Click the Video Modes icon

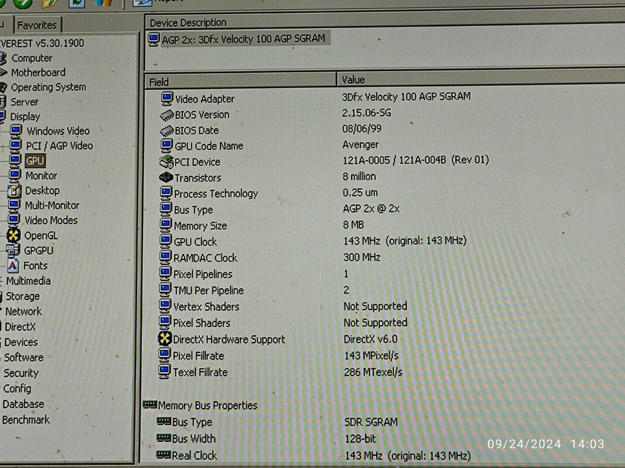pyautogui.click(x=14, y=220)
